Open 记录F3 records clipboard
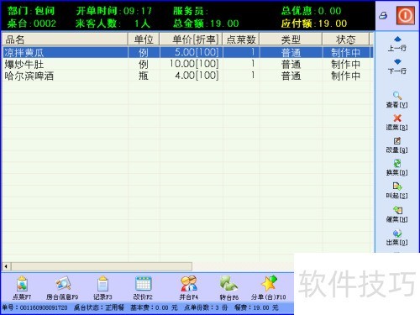The width and height of the screenshot is (420, 315). [x=102, y=287]
